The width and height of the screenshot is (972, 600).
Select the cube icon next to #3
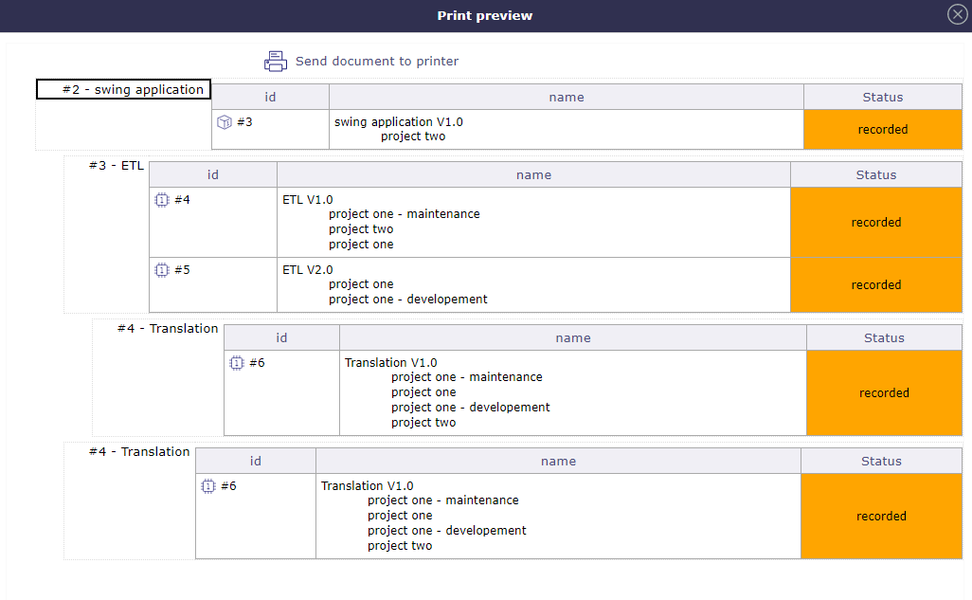(x=225, y=122)
